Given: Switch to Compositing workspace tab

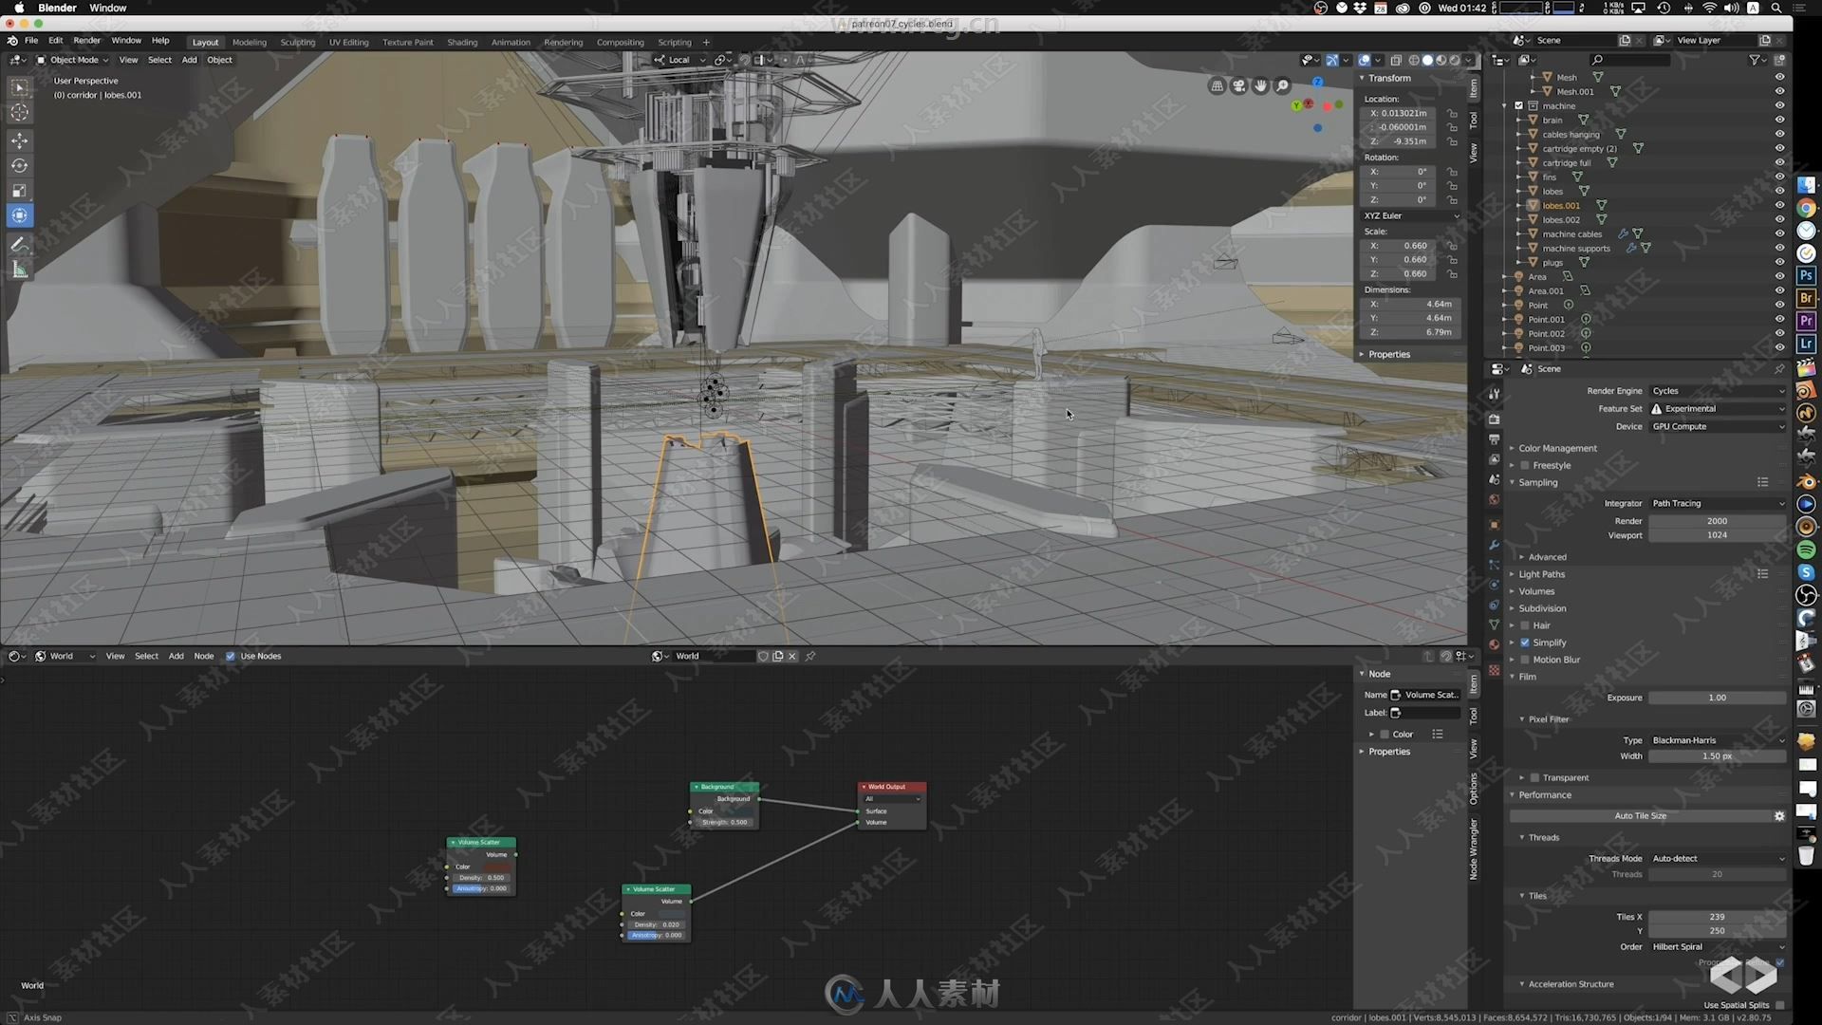Looking at the screenshot, I should click(x=620, y=43).
